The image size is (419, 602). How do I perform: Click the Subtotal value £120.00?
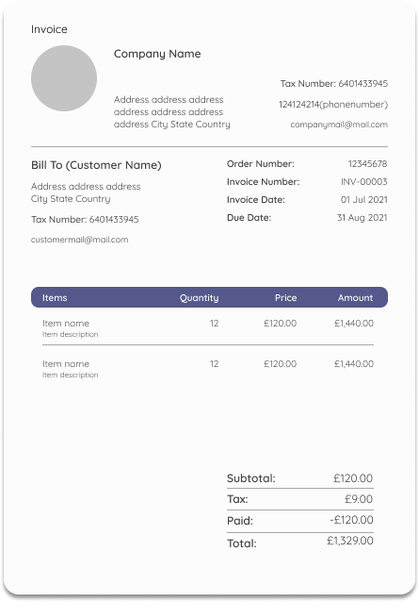pos(353,478)
